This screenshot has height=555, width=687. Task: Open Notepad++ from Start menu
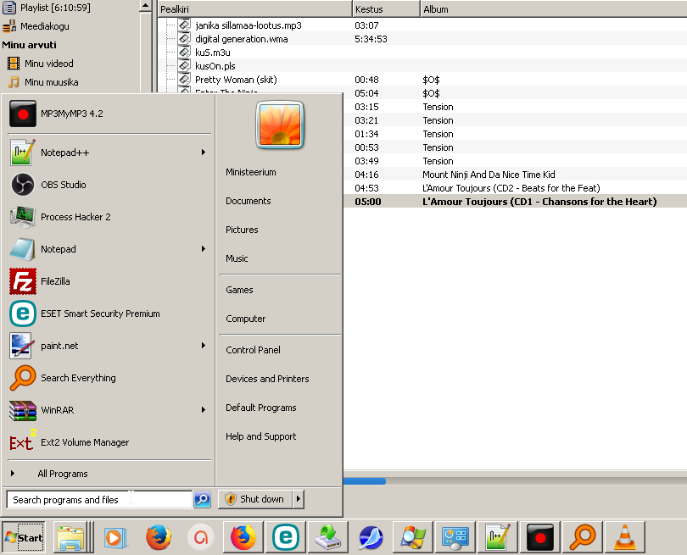pos(109,153)
